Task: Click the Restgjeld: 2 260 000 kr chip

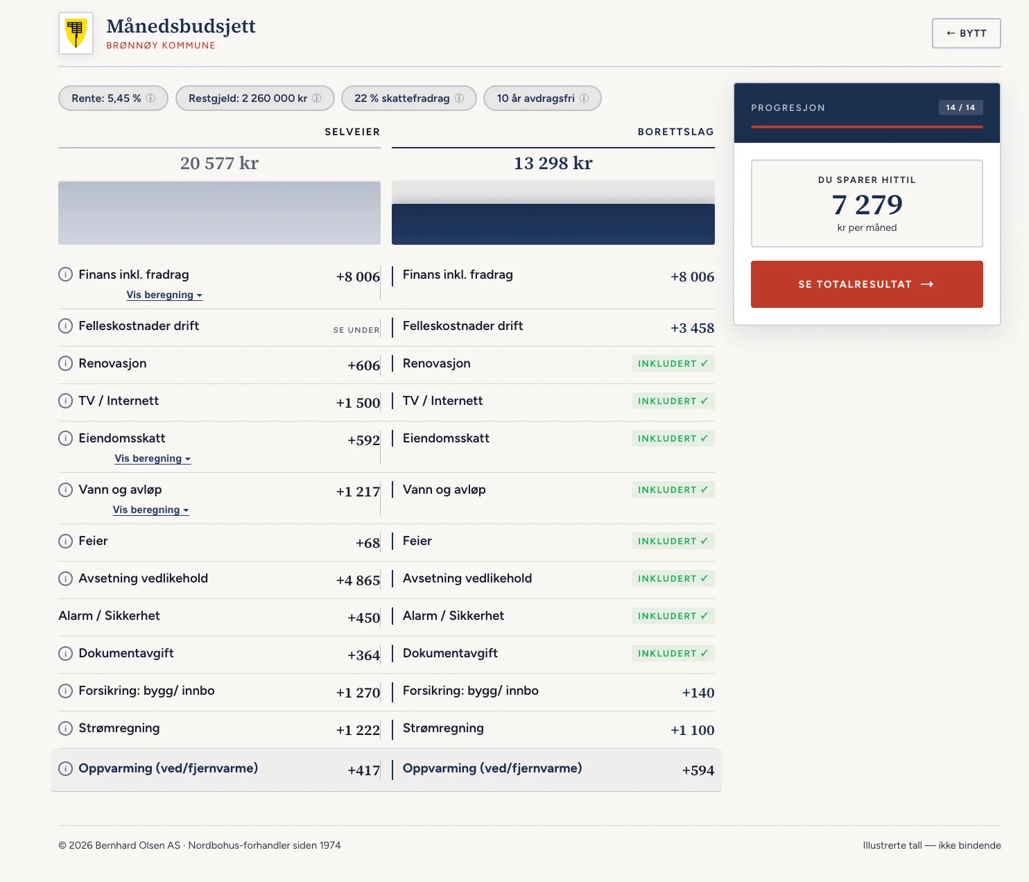Action: click(255, 98)
